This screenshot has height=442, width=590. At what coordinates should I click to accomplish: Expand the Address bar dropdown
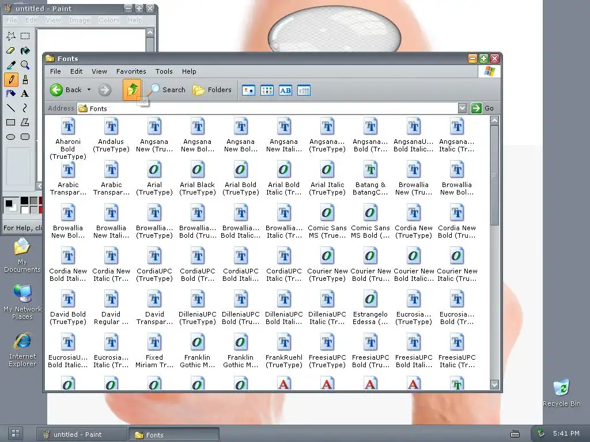[463, 108]
